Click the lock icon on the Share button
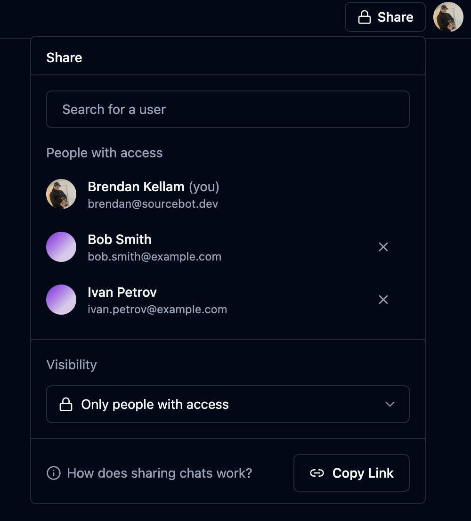Viewport: 471px width, 521px height. pos(365,17)
